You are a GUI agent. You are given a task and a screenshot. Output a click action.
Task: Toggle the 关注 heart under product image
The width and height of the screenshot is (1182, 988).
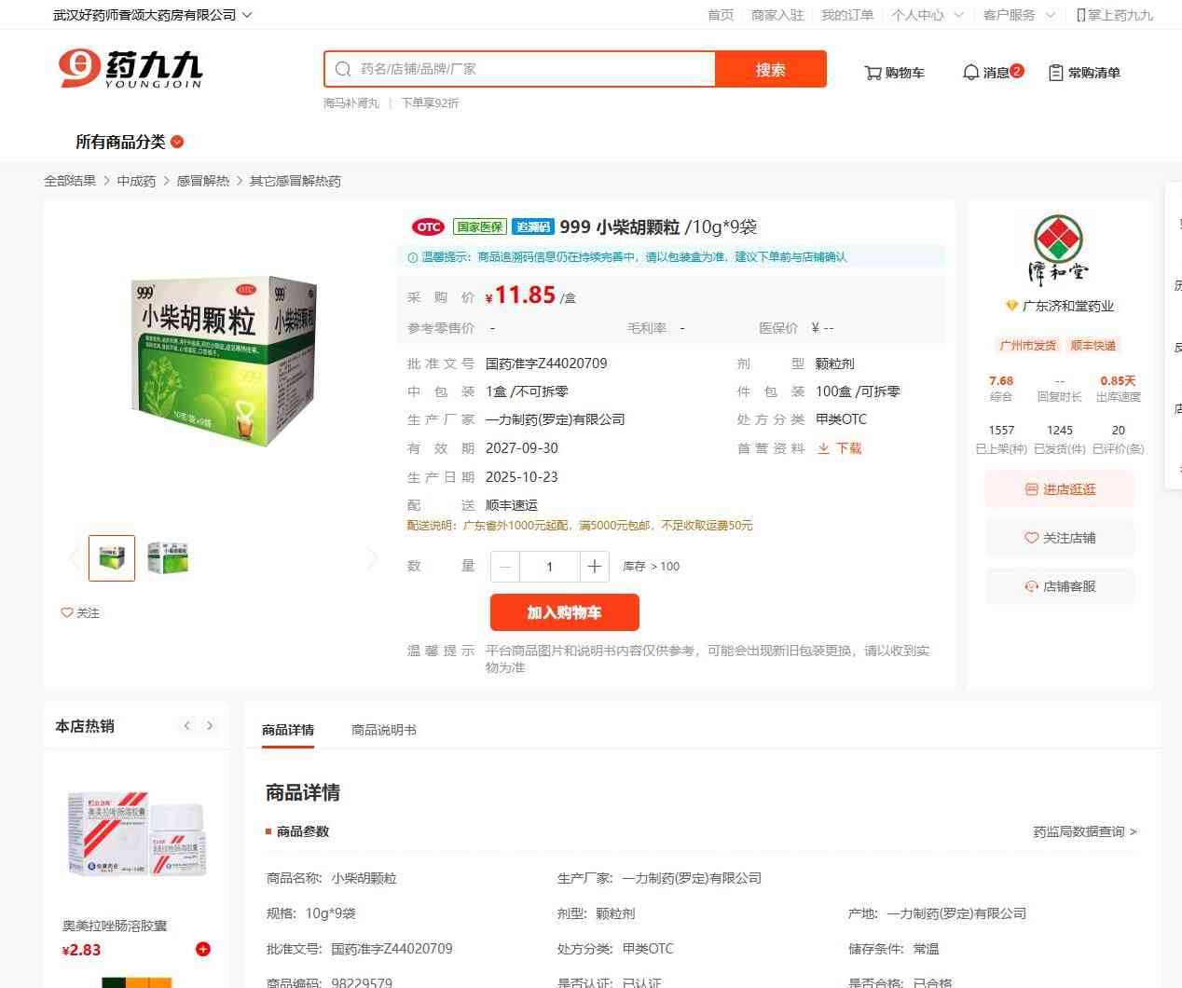click(80, 612)
